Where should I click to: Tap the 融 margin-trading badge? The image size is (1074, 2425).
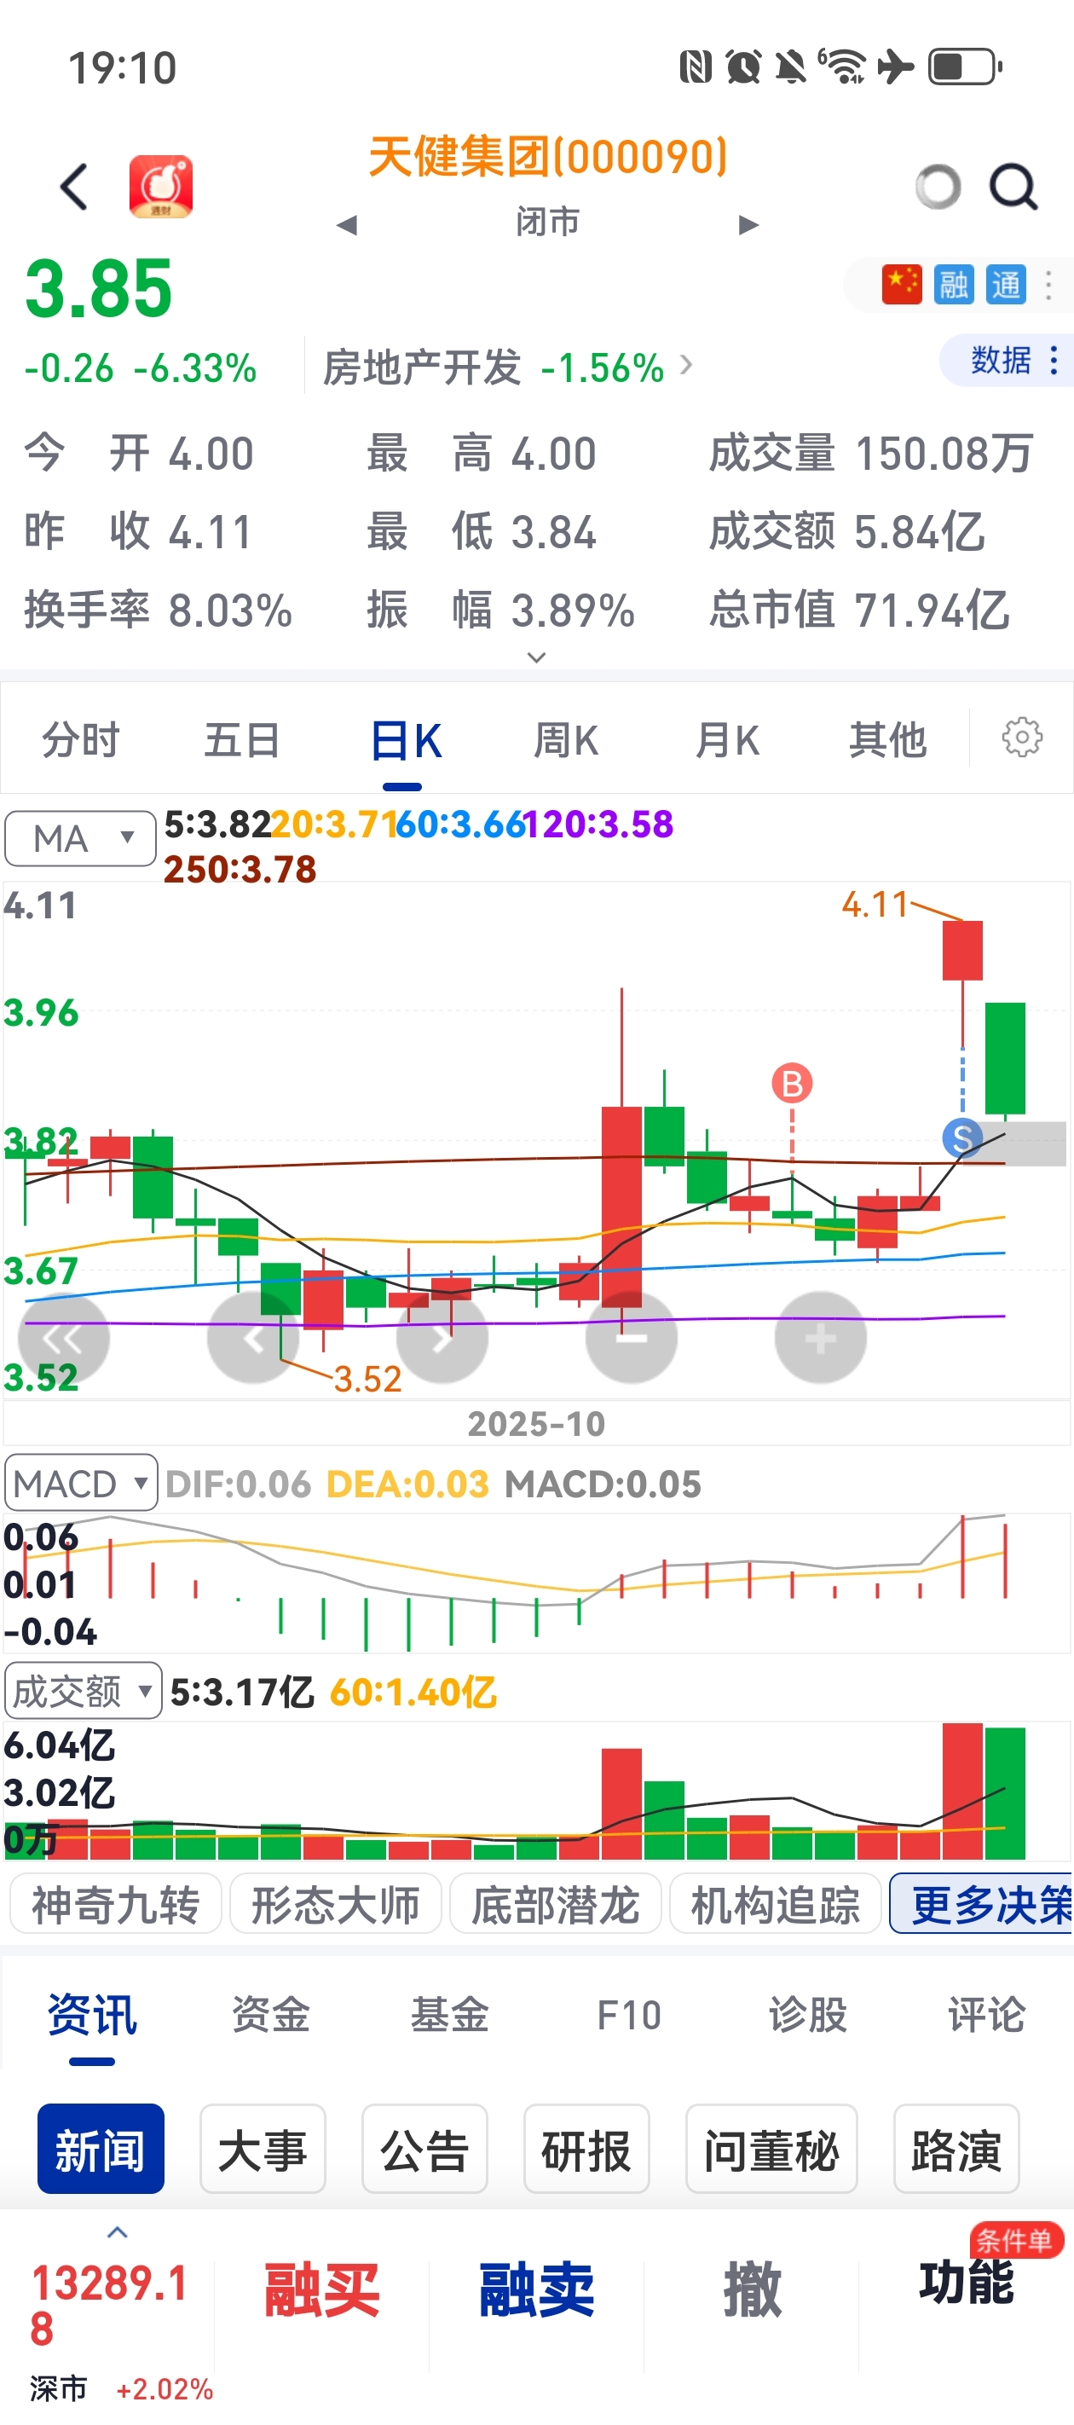click(954, 284)
